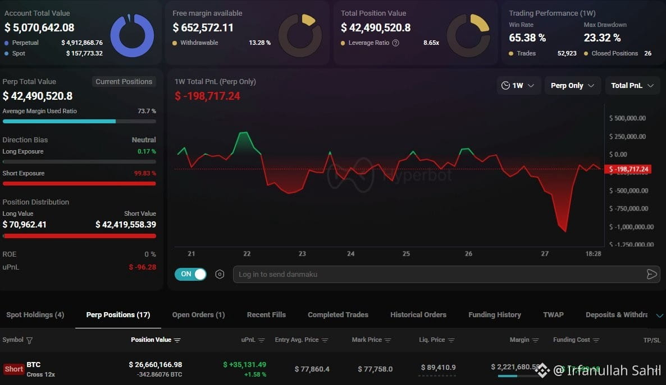Open the TWAP tab
The image size is (666, 385).
(x=554, y=314)
